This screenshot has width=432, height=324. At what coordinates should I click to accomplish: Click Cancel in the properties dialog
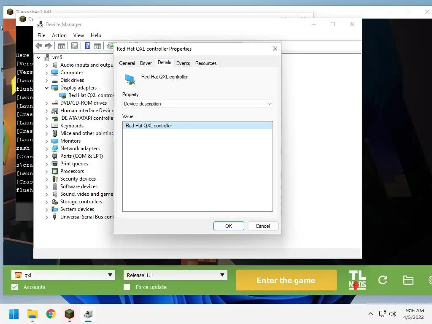click(263, 226)
